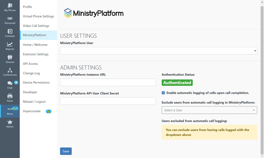
Task: Select Extension Settings in the menu
Action: coord(36,54)
